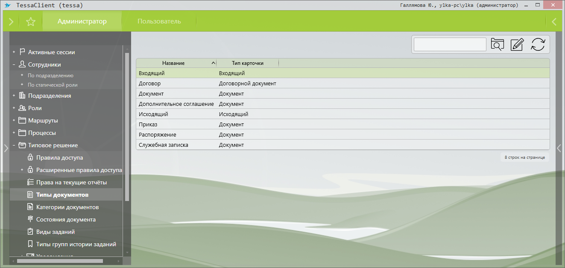Image resolution: width=565 pixels, height=268 pixels.
Task: Expand the Маршруты tree node
Action: click(x=14, y=120)
